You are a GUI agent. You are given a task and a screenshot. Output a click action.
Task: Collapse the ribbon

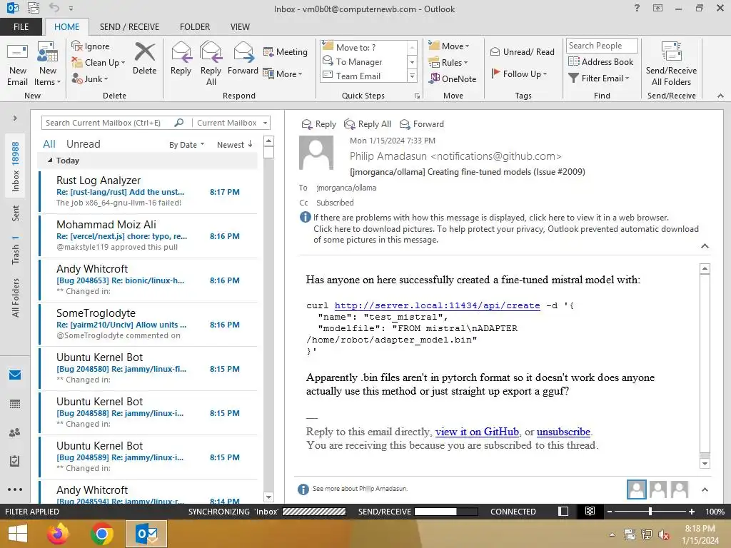720,96
